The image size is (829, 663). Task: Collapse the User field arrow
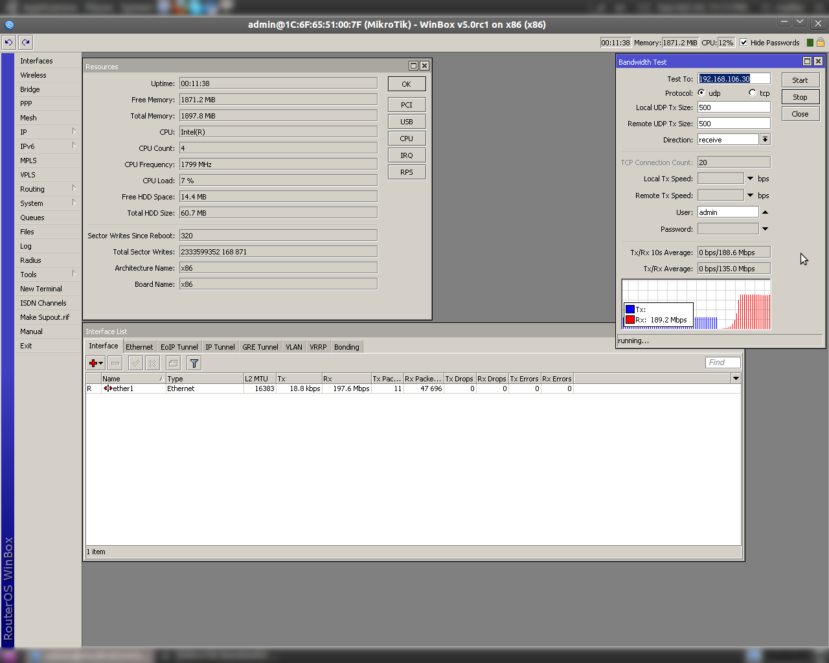(x=765, y=212)
